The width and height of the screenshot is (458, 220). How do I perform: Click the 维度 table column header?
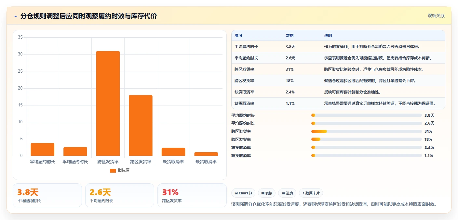[x=238, y=36]
